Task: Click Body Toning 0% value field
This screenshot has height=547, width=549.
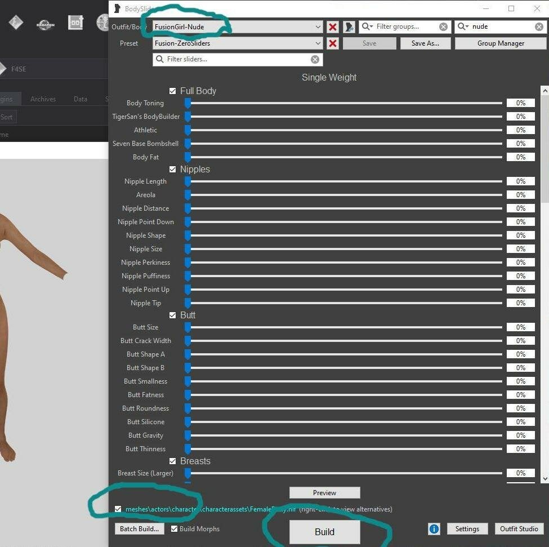Action: (521, 103)
